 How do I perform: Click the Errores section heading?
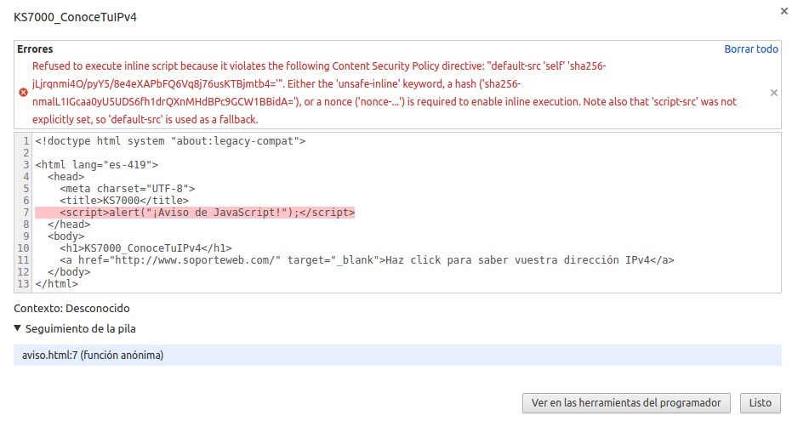point(34,49)
